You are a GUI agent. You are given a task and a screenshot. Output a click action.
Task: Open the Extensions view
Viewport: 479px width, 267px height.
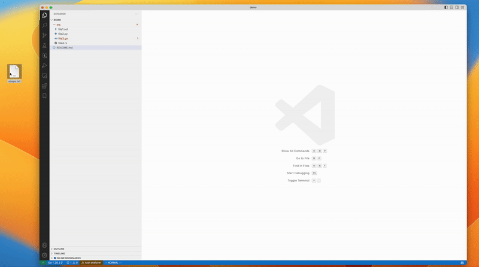tap(44, 86)
